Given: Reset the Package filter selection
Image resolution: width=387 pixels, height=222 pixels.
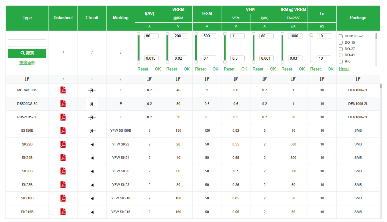Looking at the screenshot, I should 344,69.
